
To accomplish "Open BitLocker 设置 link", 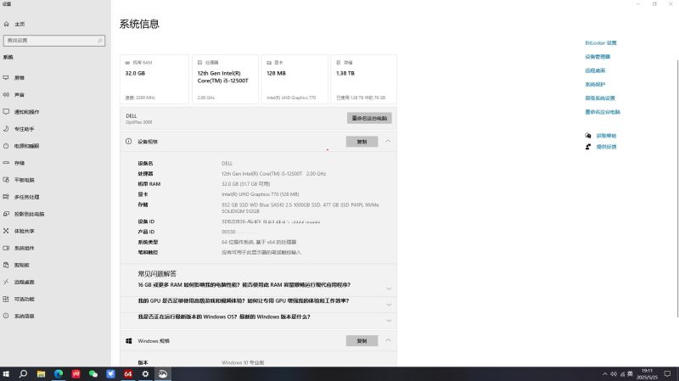I will coord(601,43).
